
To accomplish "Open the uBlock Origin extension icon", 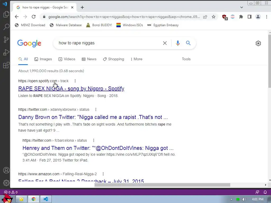I will pos(225,17).
